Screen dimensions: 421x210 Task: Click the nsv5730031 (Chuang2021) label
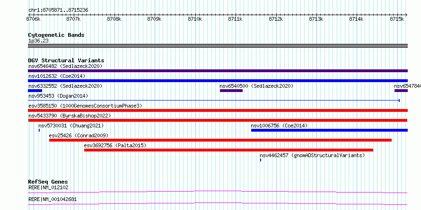point(71,126)
